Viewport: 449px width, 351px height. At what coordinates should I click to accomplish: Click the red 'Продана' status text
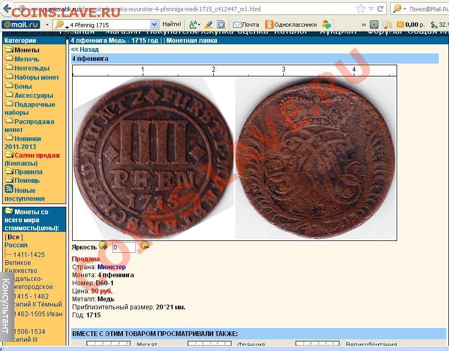point(86,259)
